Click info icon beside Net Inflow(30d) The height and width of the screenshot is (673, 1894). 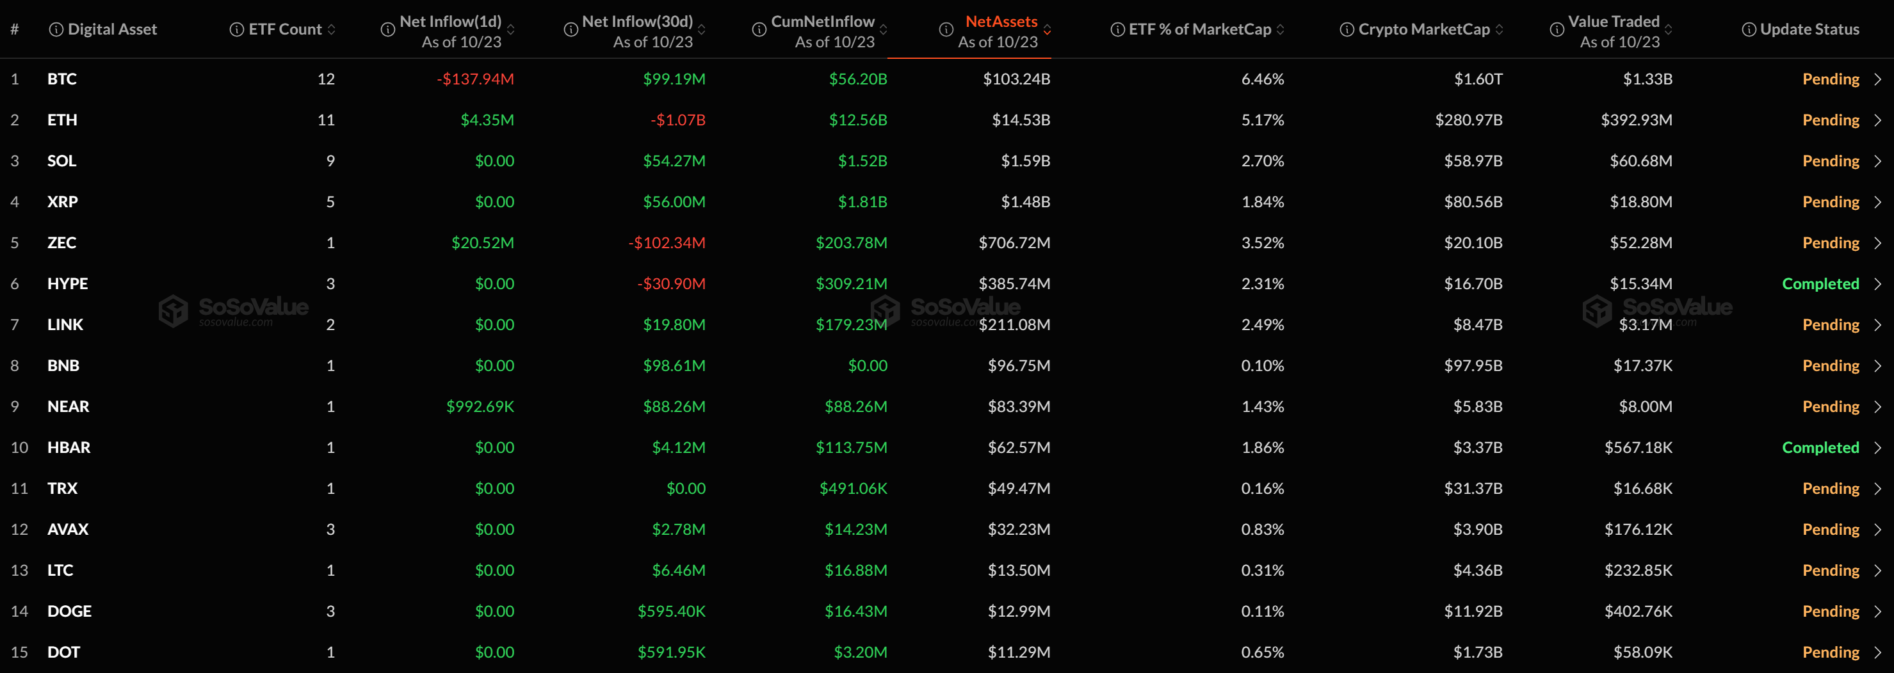(571, 29)
